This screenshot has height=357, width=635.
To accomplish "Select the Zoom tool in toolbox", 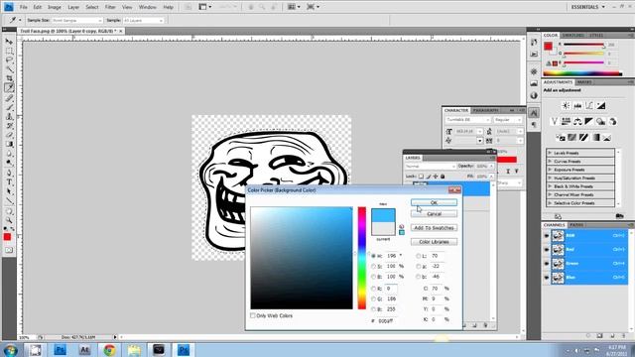I will pos(9,220).
